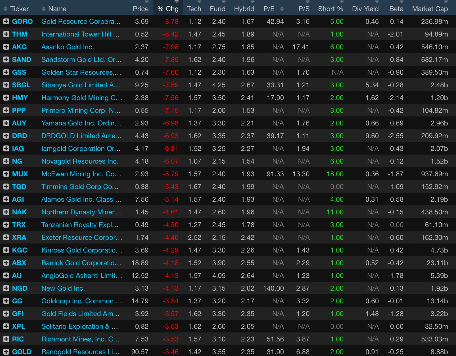
Task: Click plus icon next to ABX
Action: click(6, 263)
